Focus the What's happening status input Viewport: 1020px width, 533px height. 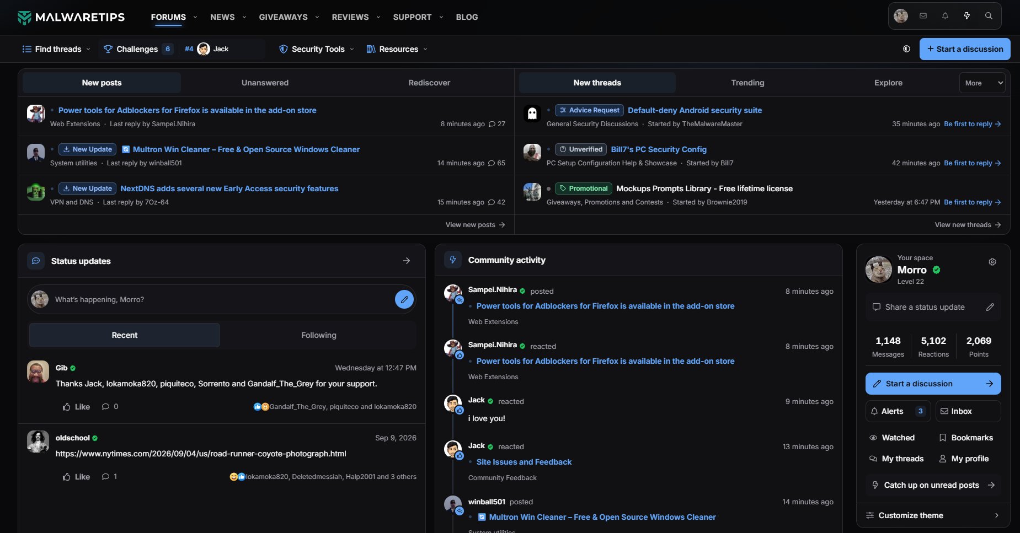(221, 299)
